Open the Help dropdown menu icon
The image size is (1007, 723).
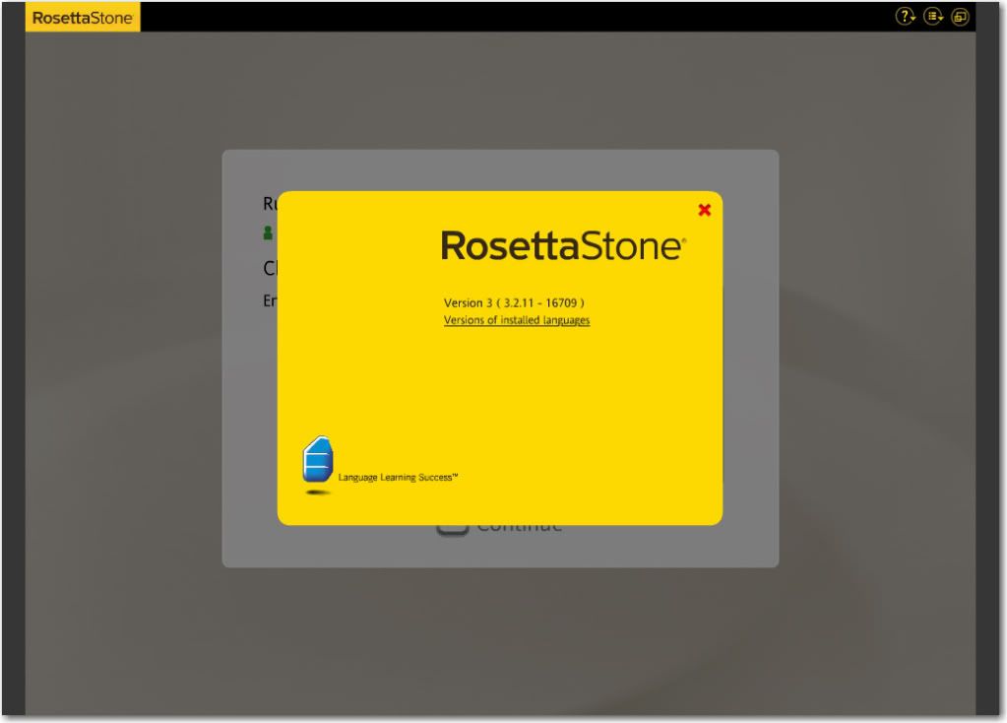[x=905, y=17]
